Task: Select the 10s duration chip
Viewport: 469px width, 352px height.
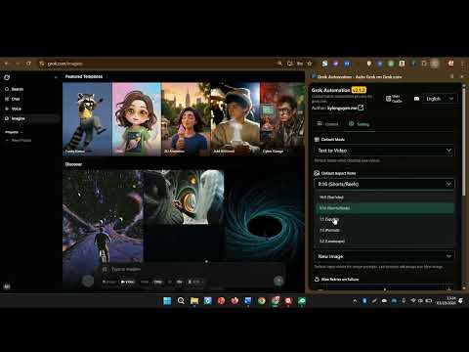Action: [179, 282]
